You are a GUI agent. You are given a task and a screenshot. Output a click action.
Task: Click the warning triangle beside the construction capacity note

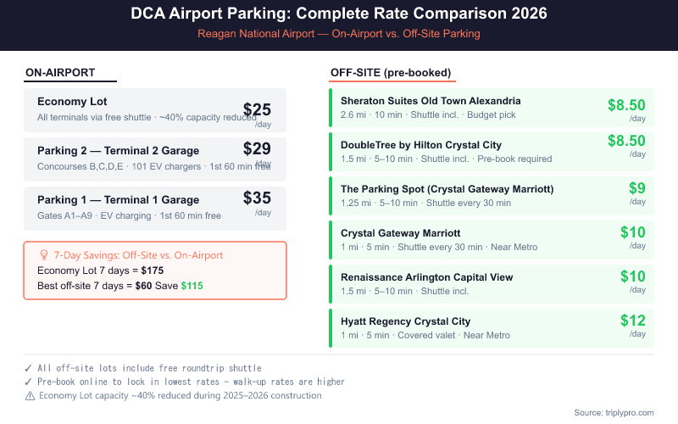[x=30, y=395]
